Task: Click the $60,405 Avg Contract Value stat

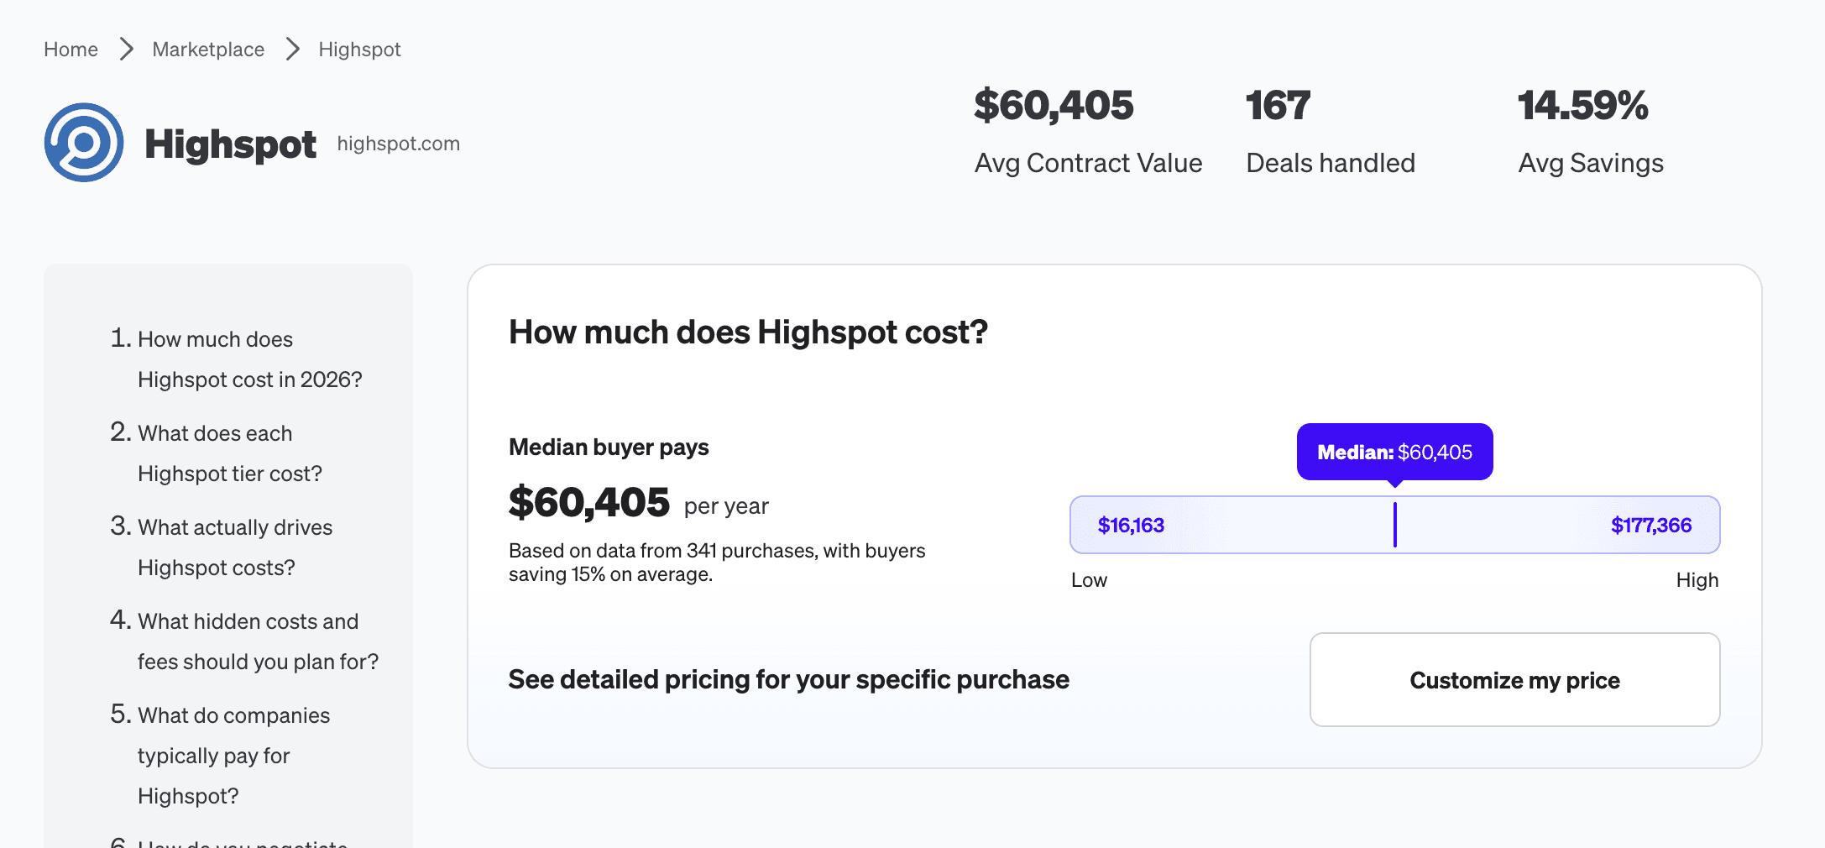Action: point(1088,131)
